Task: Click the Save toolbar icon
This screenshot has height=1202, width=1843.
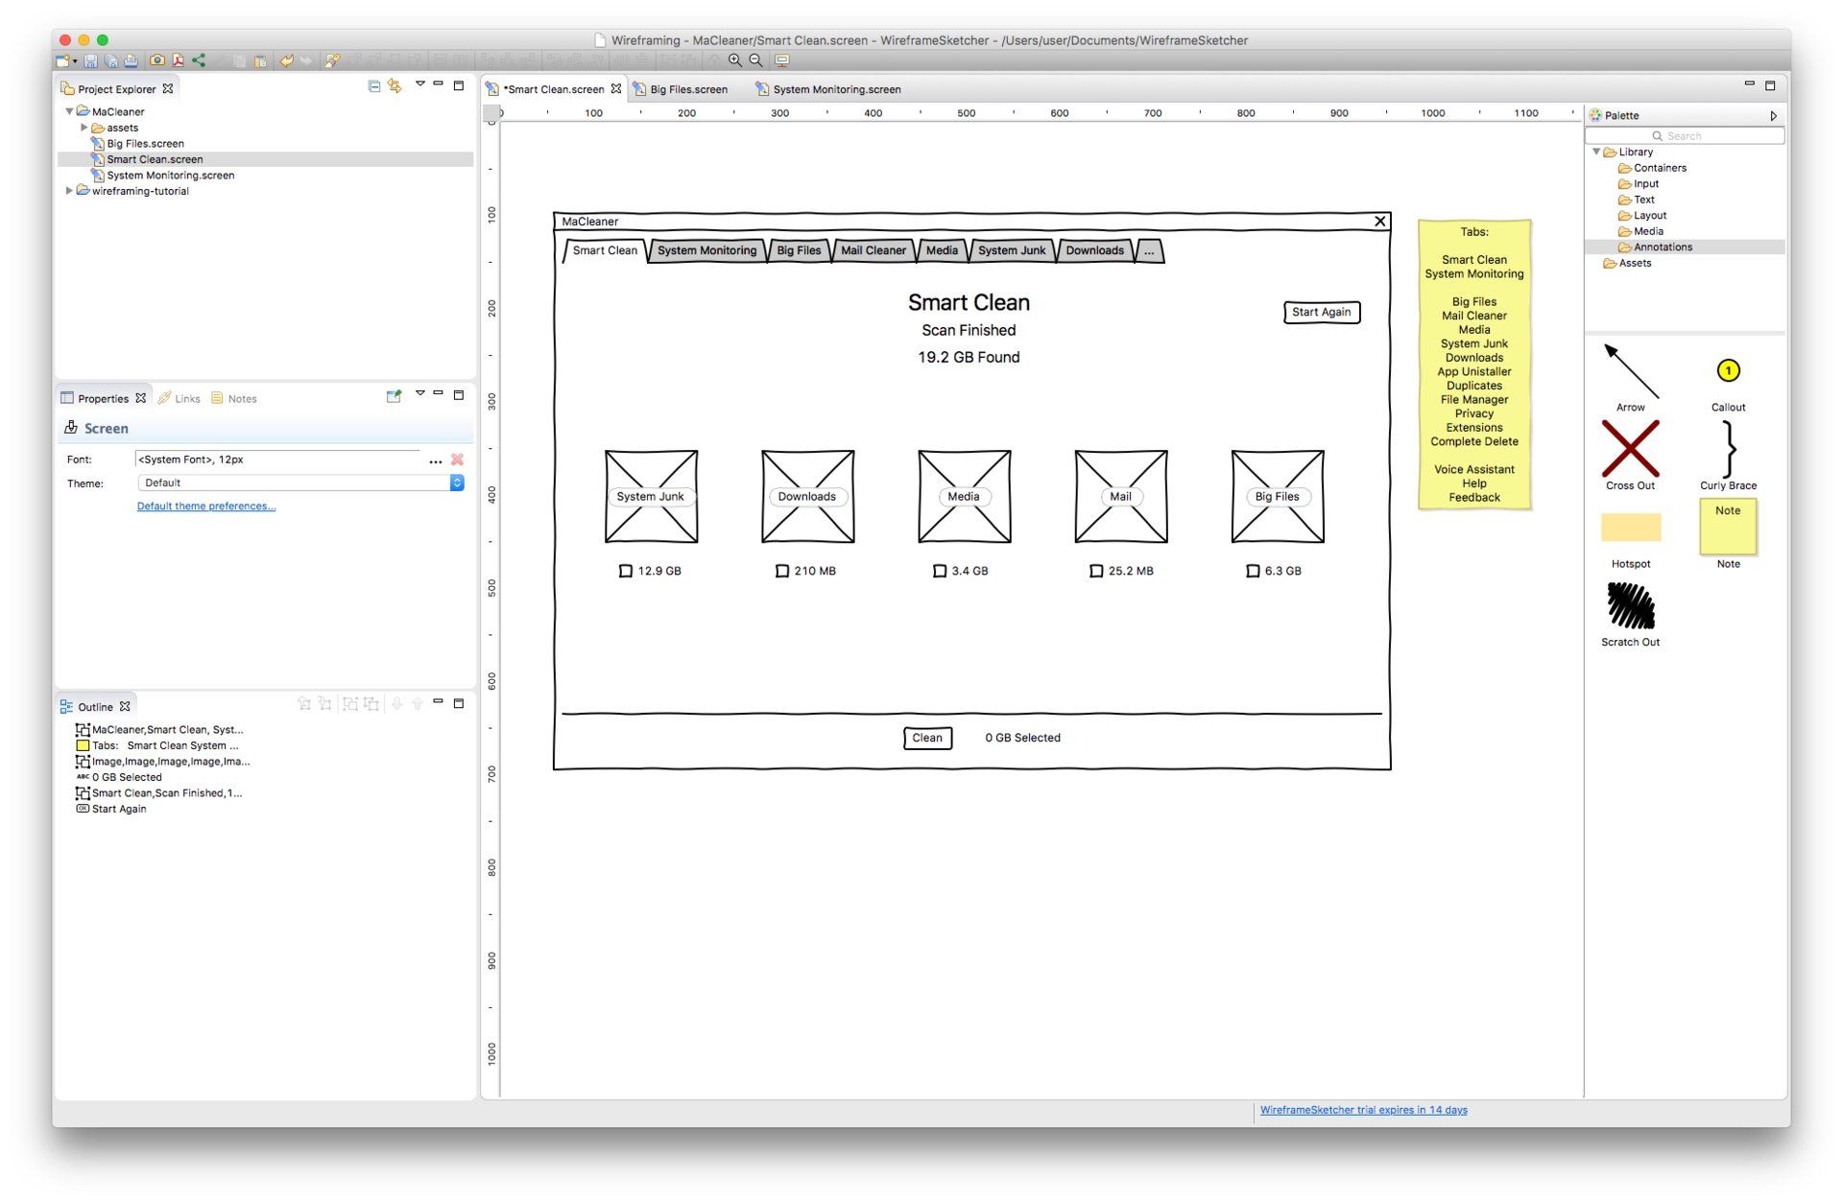Action: (x=90, y=60)
